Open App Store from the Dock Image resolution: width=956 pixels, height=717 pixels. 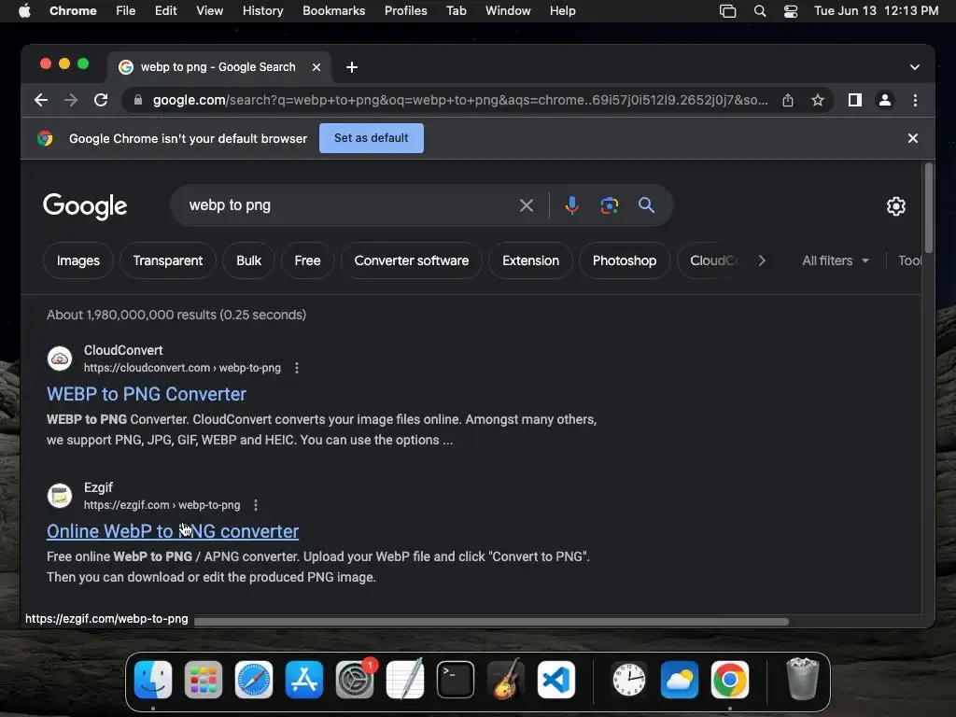point(304,680)
